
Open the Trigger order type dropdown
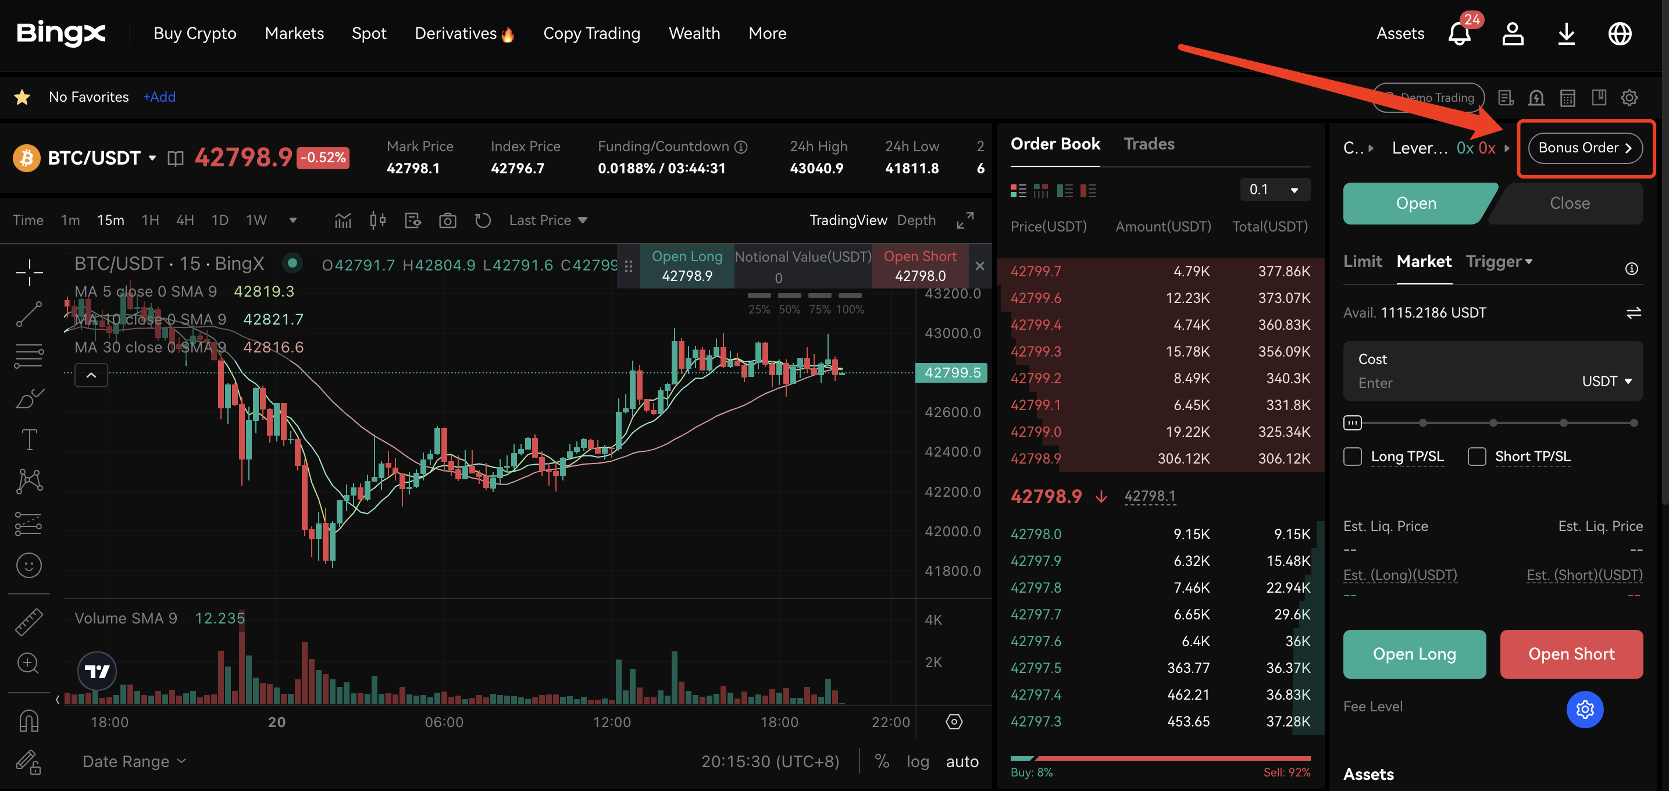[1499, 261]
